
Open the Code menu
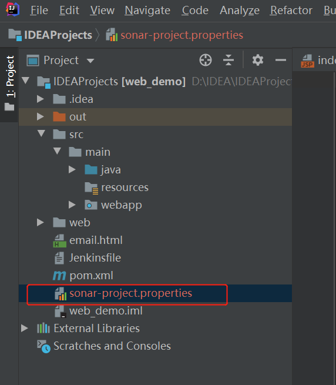coord(195,11)
